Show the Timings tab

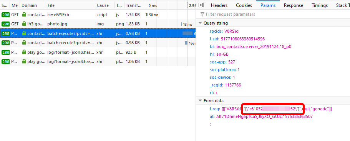click(320, 5)
